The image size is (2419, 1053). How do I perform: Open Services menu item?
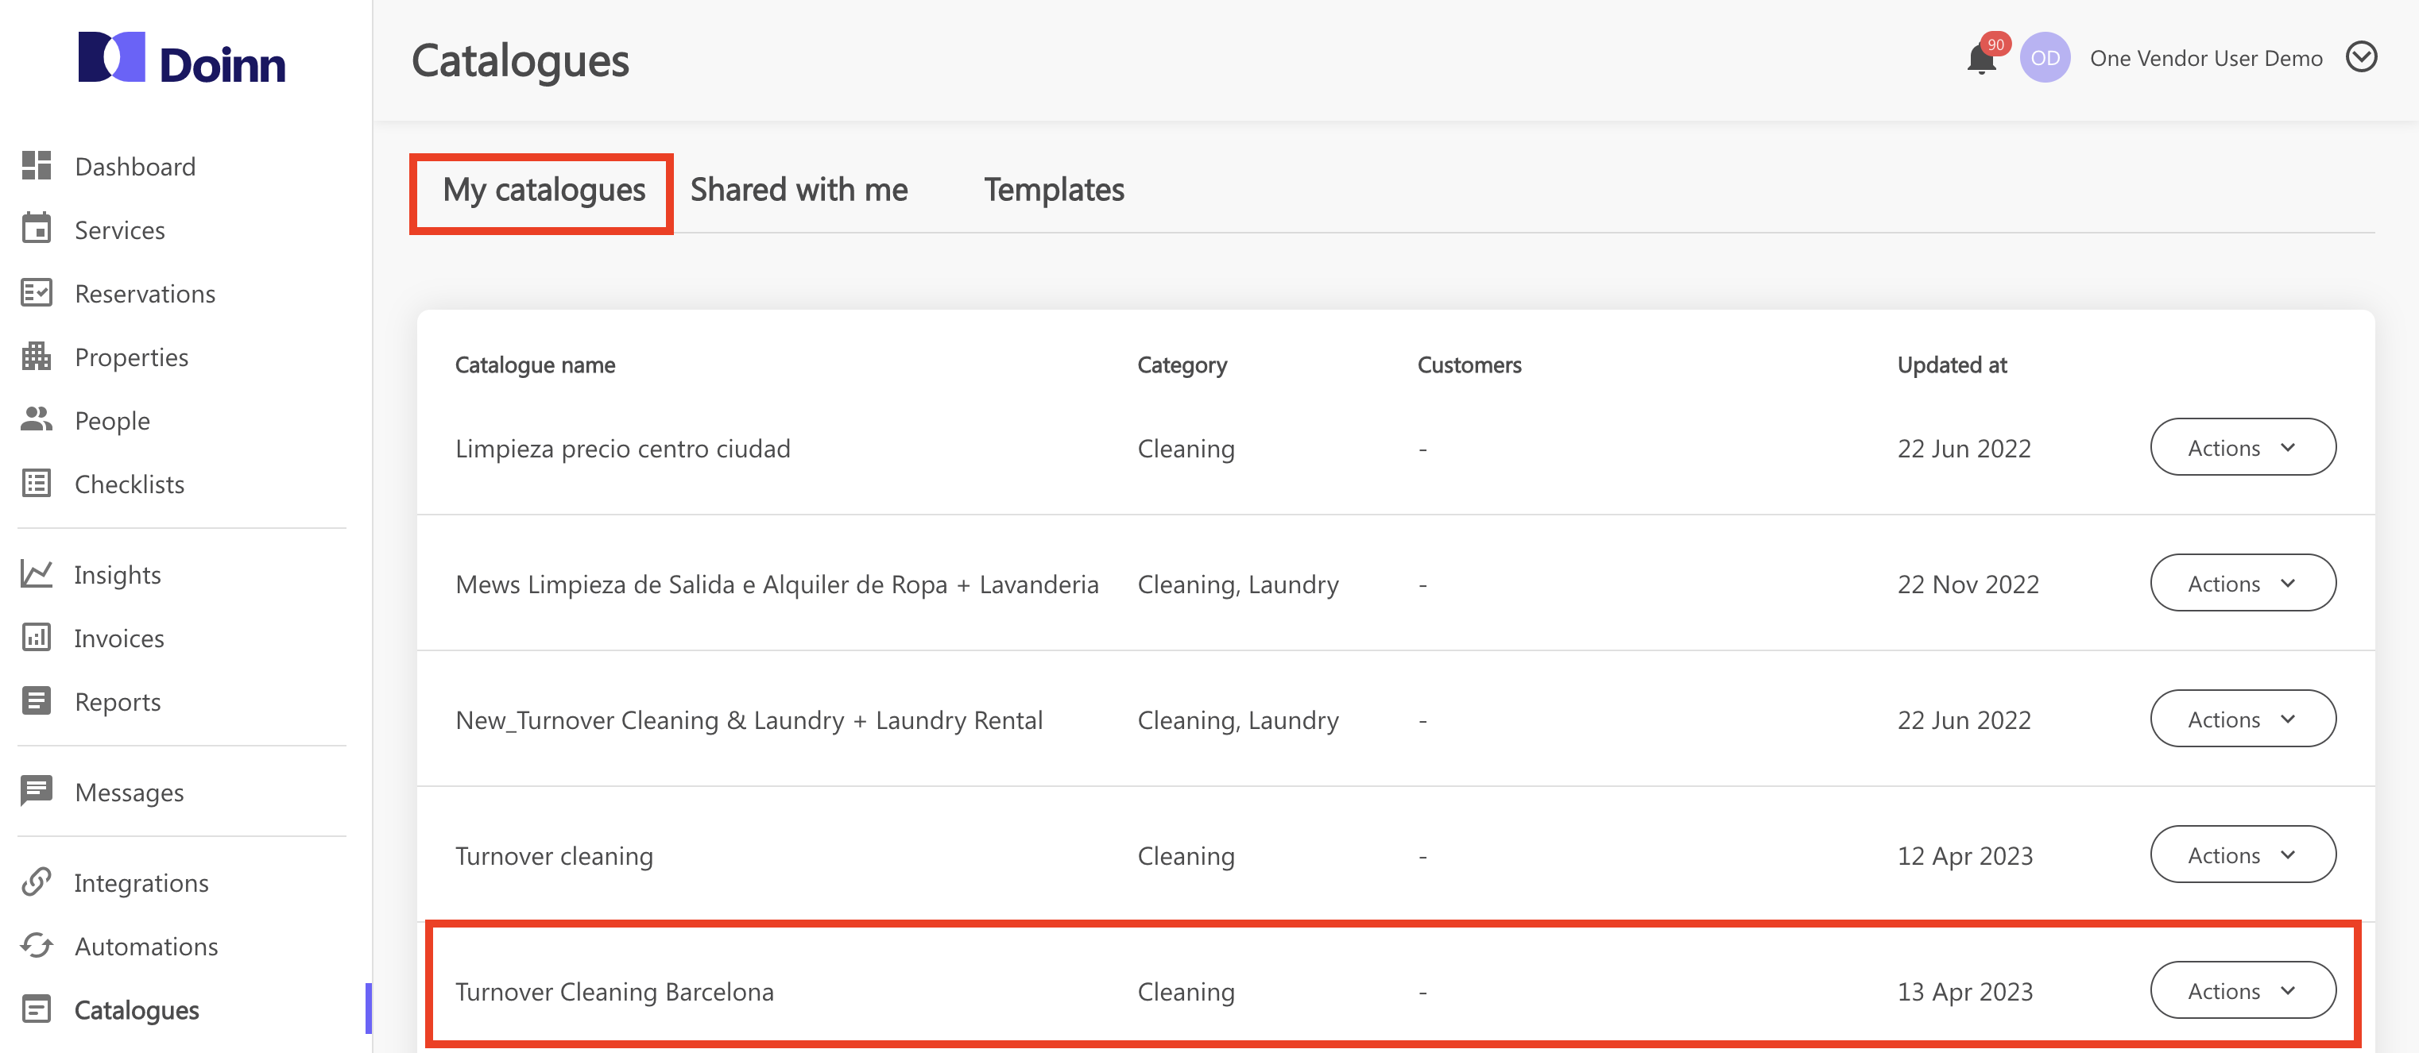point(119,230)
